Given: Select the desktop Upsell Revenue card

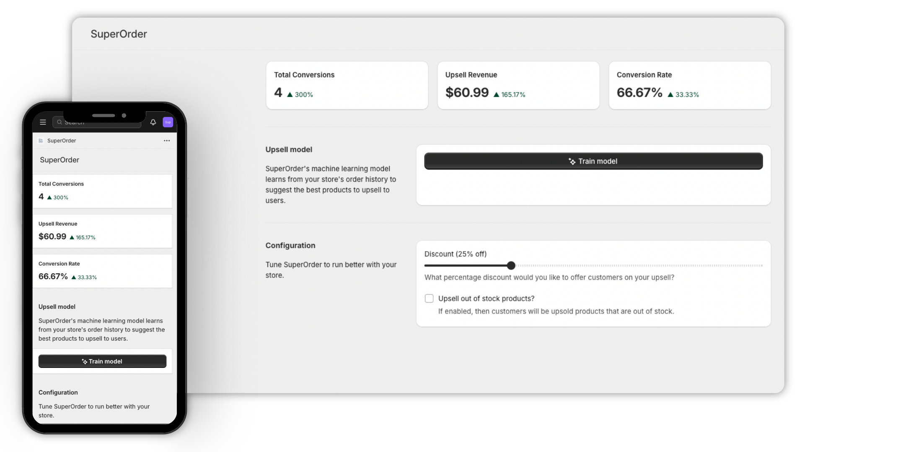Looking at the screenshot, I should pos(518,85).
